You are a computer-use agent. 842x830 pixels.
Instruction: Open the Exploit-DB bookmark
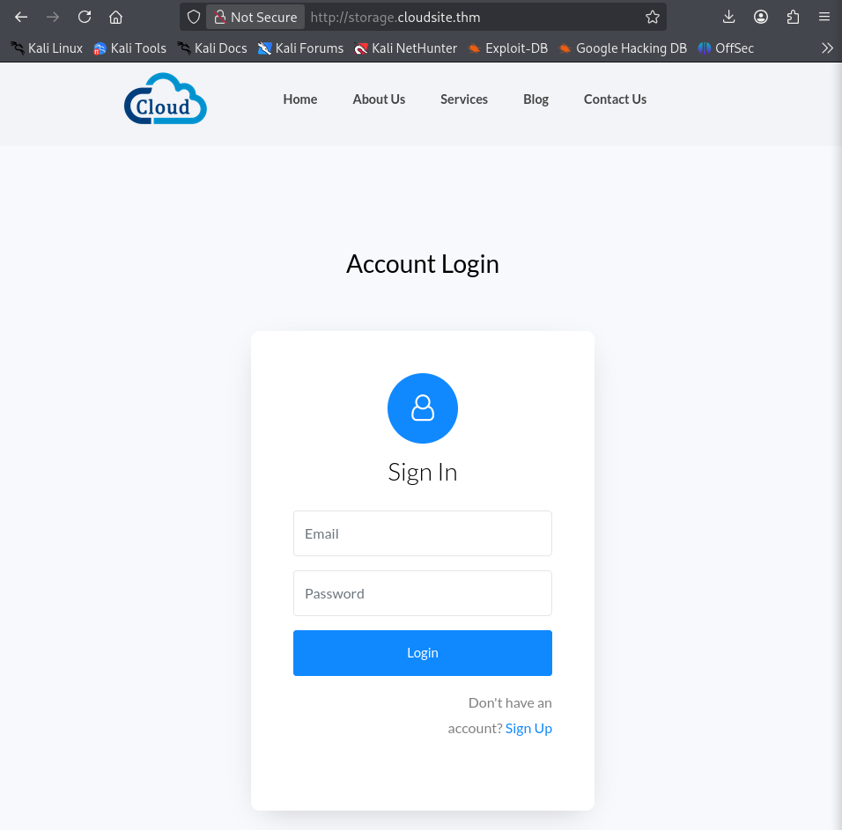click(x=508, y=48)
